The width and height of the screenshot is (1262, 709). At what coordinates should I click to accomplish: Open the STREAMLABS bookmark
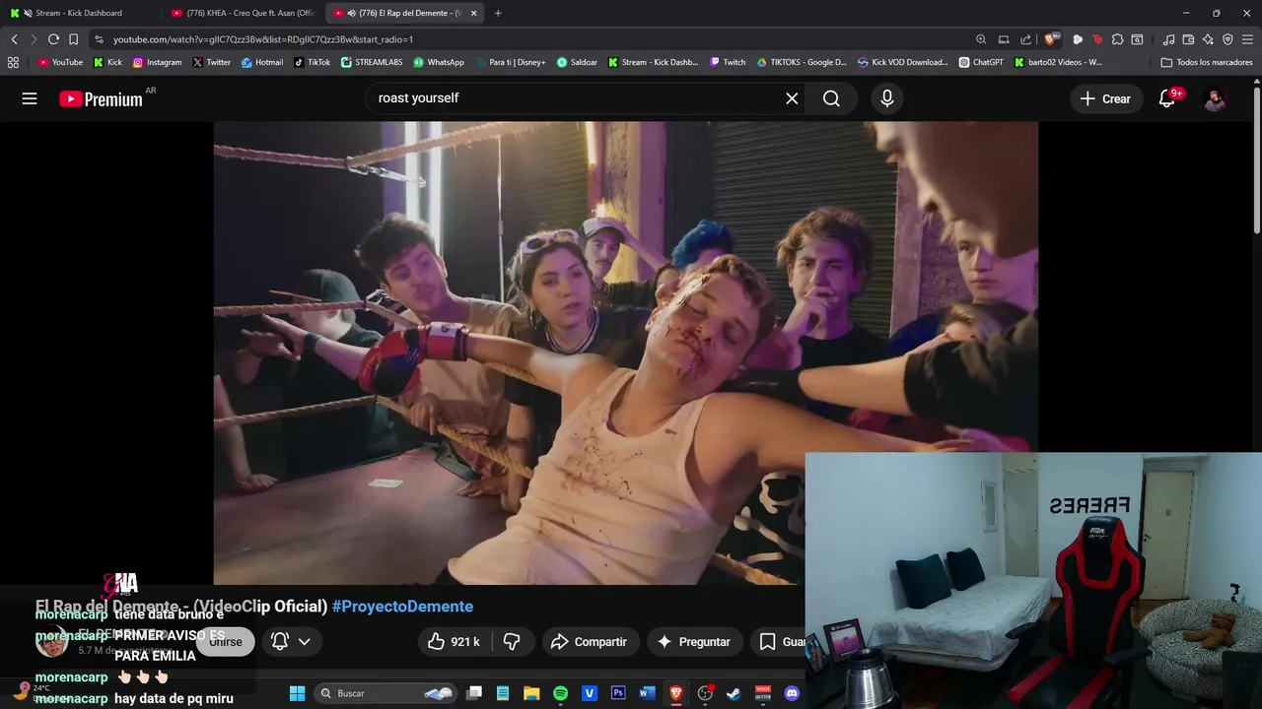(x=372, y=62)
